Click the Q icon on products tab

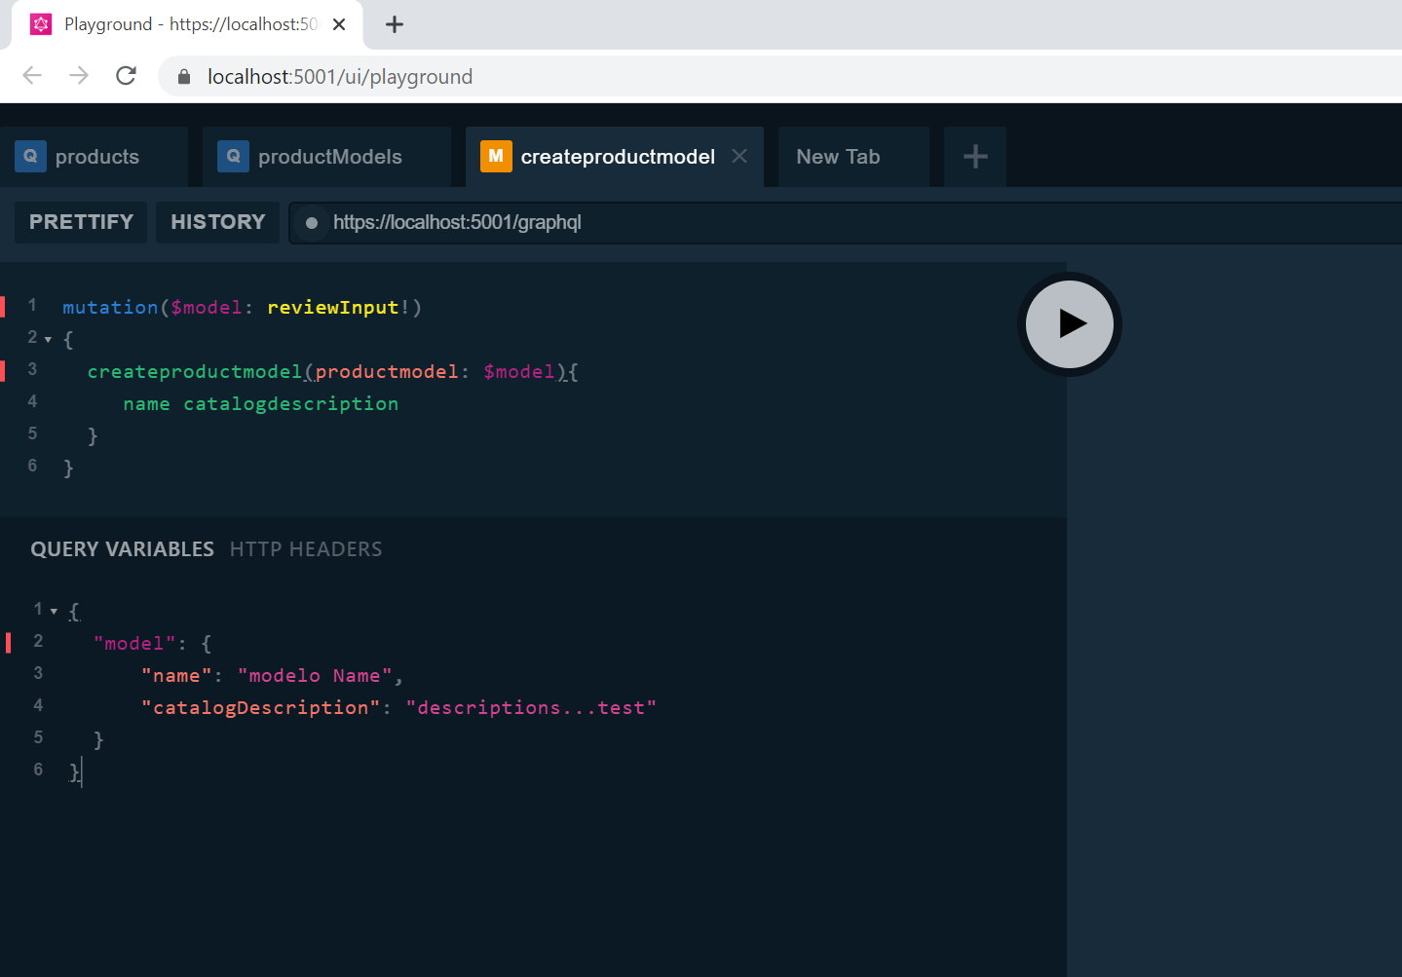coord(31,156)
